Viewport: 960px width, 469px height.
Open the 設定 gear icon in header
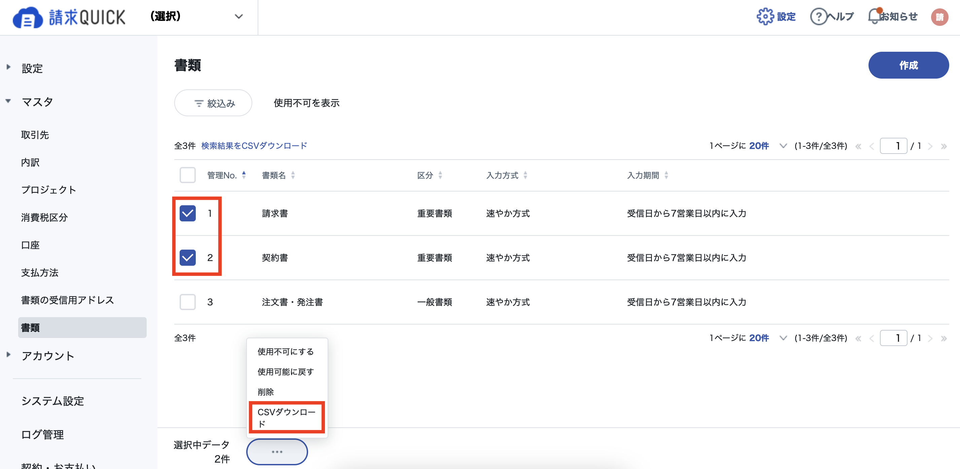(765, 16)
